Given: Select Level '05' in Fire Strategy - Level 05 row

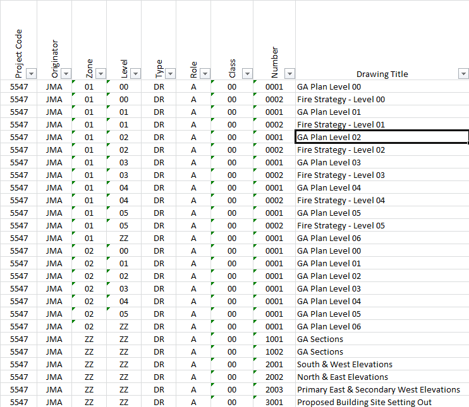Looking at the screenshot, I should coord(124,225).
